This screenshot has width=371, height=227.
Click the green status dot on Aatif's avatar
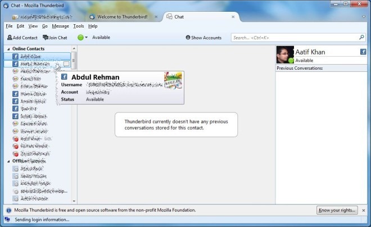point(291,61)
